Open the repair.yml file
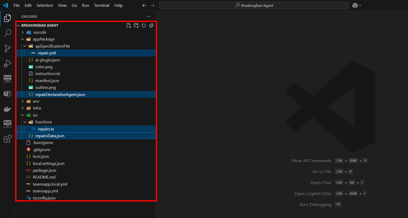 (86, 53)
